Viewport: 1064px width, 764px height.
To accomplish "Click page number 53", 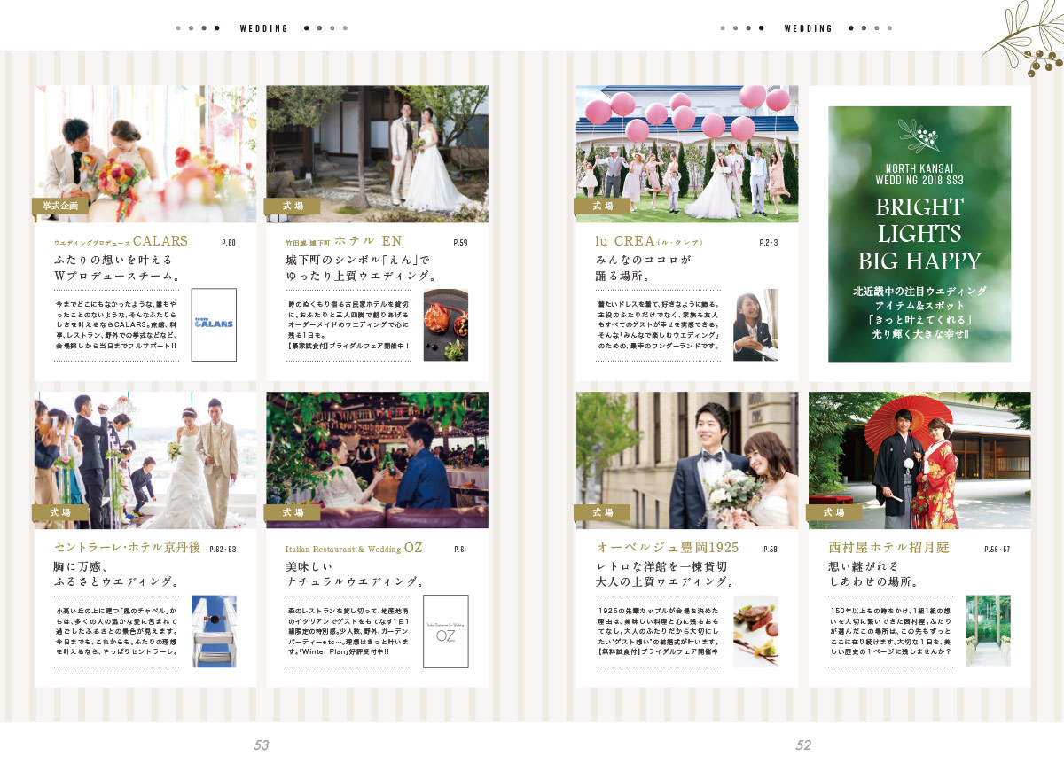I will pos(262,745).
